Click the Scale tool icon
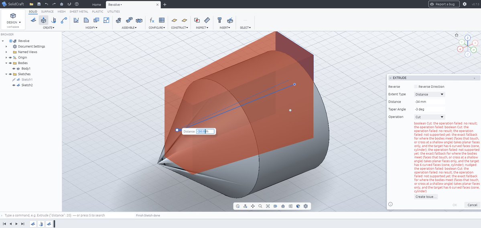481x228 pixels. click(x=106, y=20)
